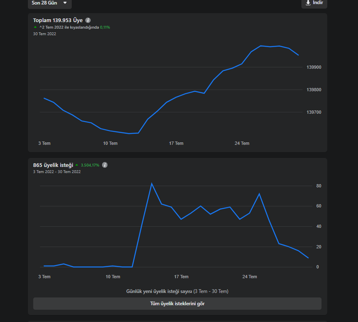The image size is (358, 322).
Task: Click the 139800 axis label on members chart
Action: click(x=314, y=90)
